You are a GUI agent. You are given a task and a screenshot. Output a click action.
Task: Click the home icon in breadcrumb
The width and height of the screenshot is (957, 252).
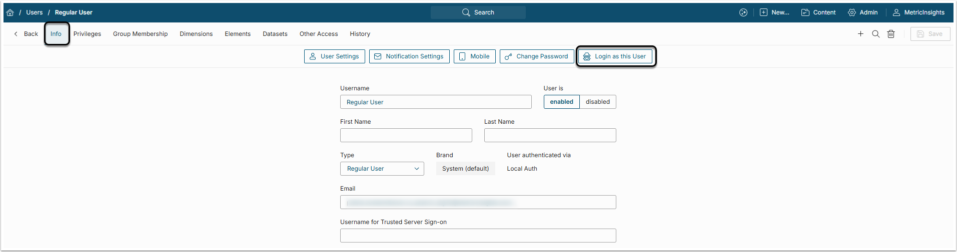coord(10,12)
